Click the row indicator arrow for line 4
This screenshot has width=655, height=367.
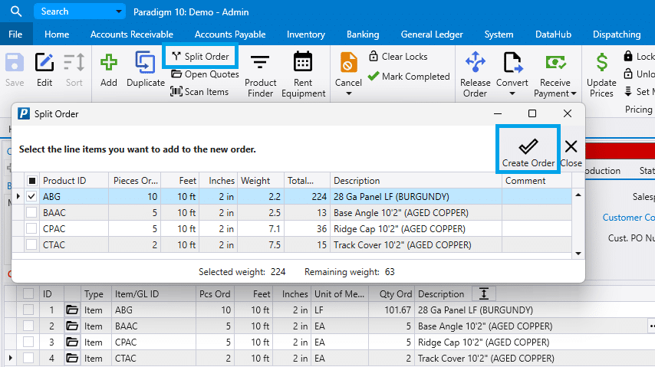click(11, 358)
